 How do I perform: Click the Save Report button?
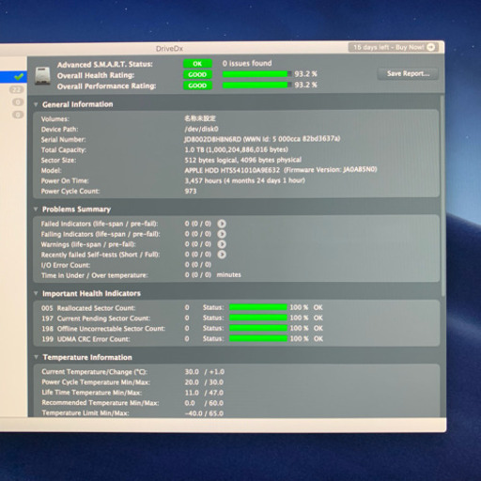(408, 74)
